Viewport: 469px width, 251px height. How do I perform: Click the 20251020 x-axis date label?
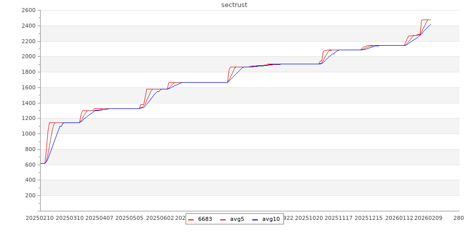click(309, 218)
